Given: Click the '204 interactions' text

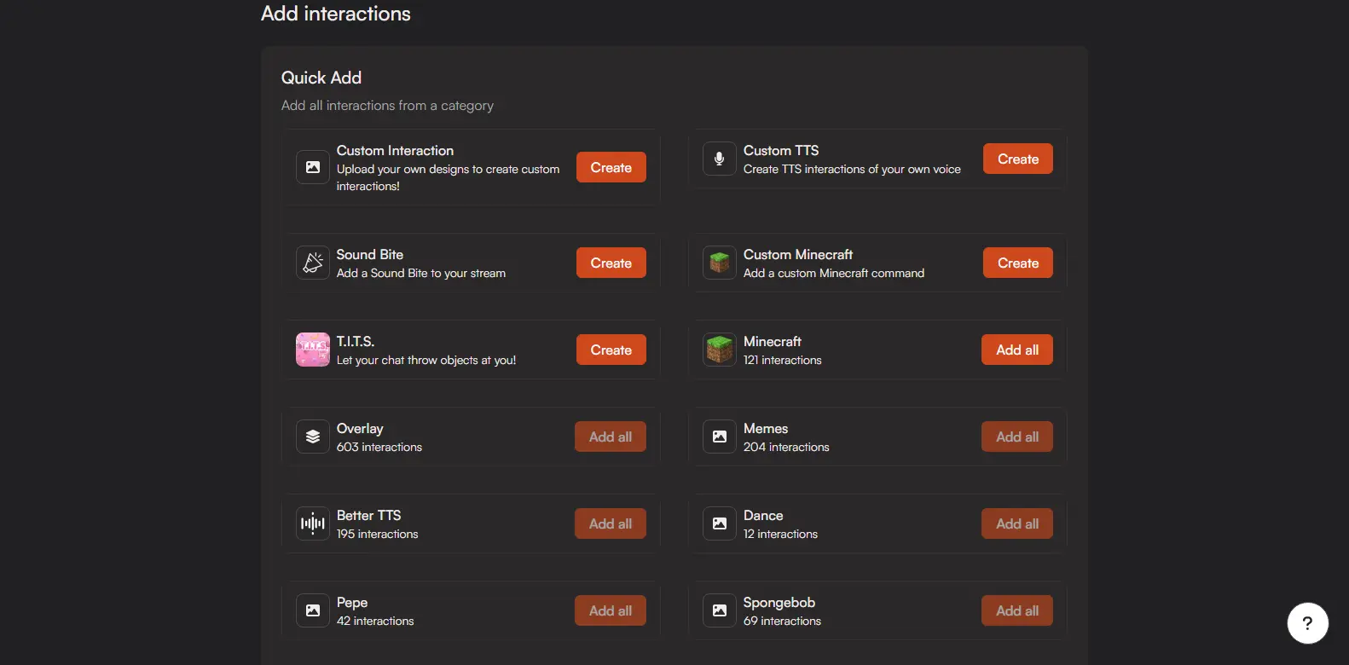Looking at the screenshot, I should pos(786,448).
